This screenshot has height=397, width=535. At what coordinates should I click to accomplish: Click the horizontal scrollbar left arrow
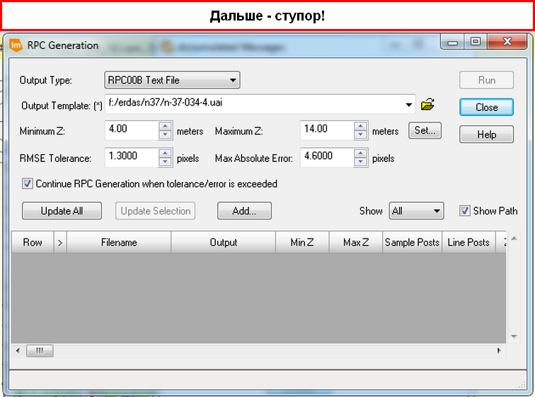point(18,350)
